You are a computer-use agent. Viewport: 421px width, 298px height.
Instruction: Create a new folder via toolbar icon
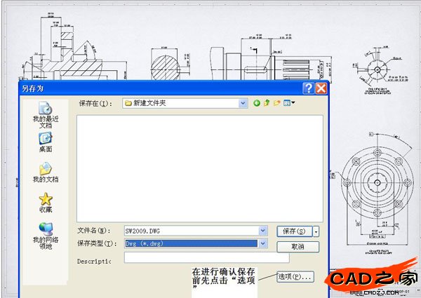[277, 103]
